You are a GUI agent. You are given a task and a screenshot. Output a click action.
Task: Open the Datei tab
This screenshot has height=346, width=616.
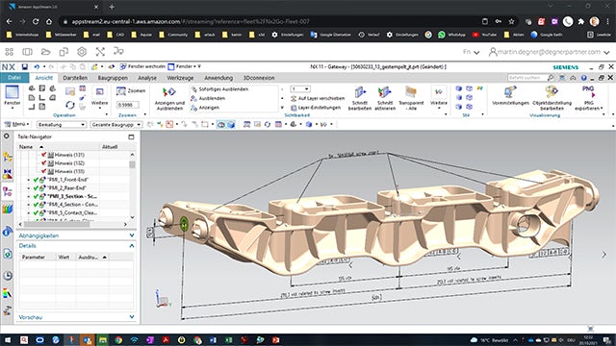[x=14, y=78]
